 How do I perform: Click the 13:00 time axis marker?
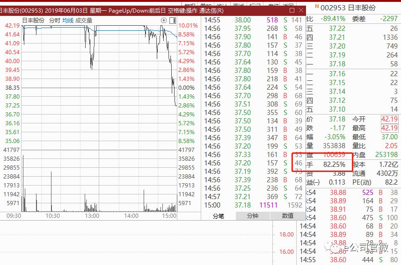[92, 215]
